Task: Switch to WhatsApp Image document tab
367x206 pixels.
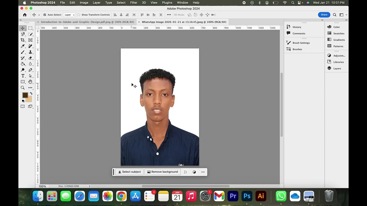Action: click(x=184, y=22)
